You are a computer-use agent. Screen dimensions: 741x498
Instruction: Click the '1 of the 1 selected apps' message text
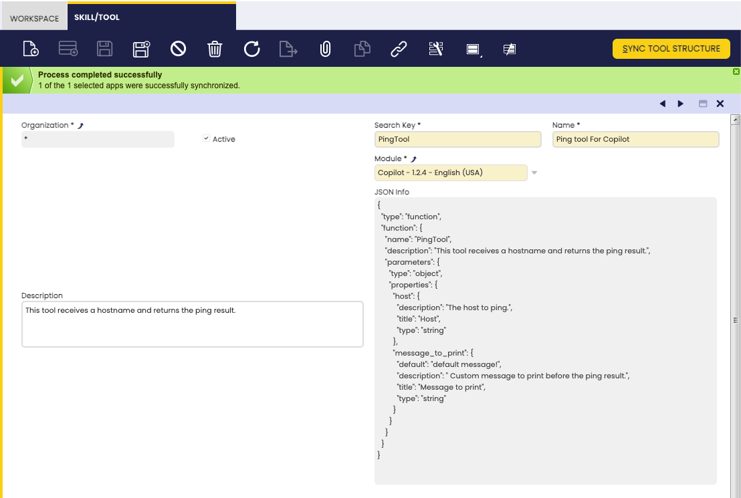pos(139,86)
